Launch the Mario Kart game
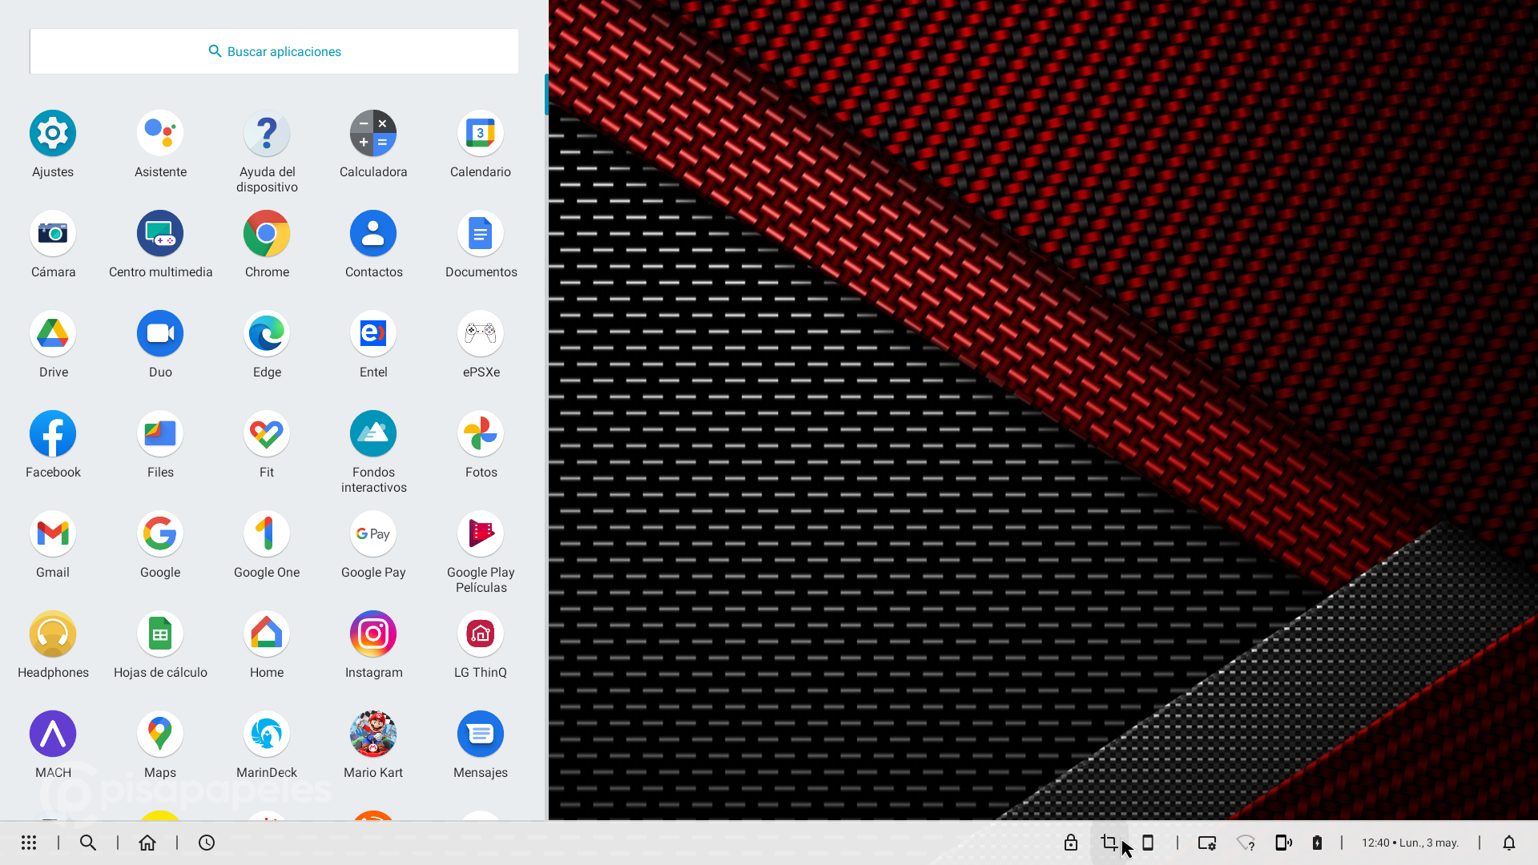This screenshot has width=1538, height=865. point(373,734)
